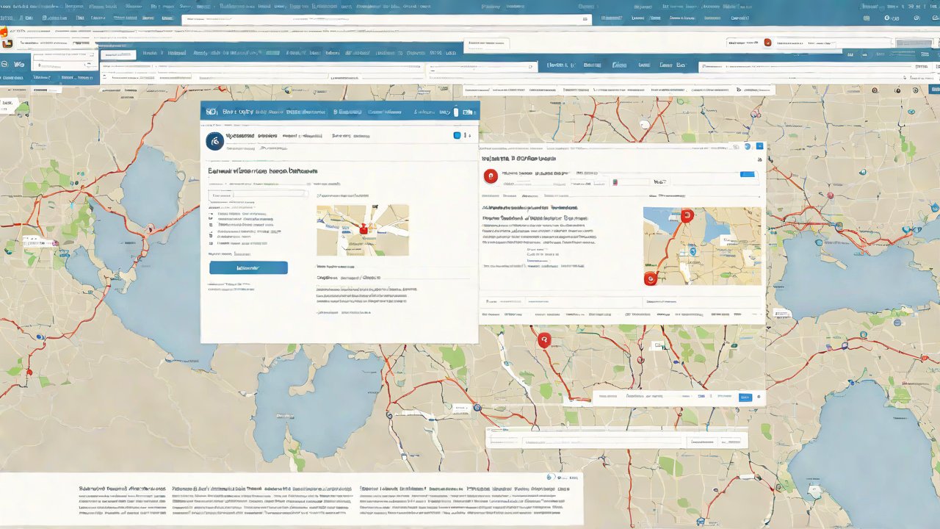The image size is (940, 529).
Task: Click the red pin at bottom of route thumbnail
Action: click(x=649, y=278)
